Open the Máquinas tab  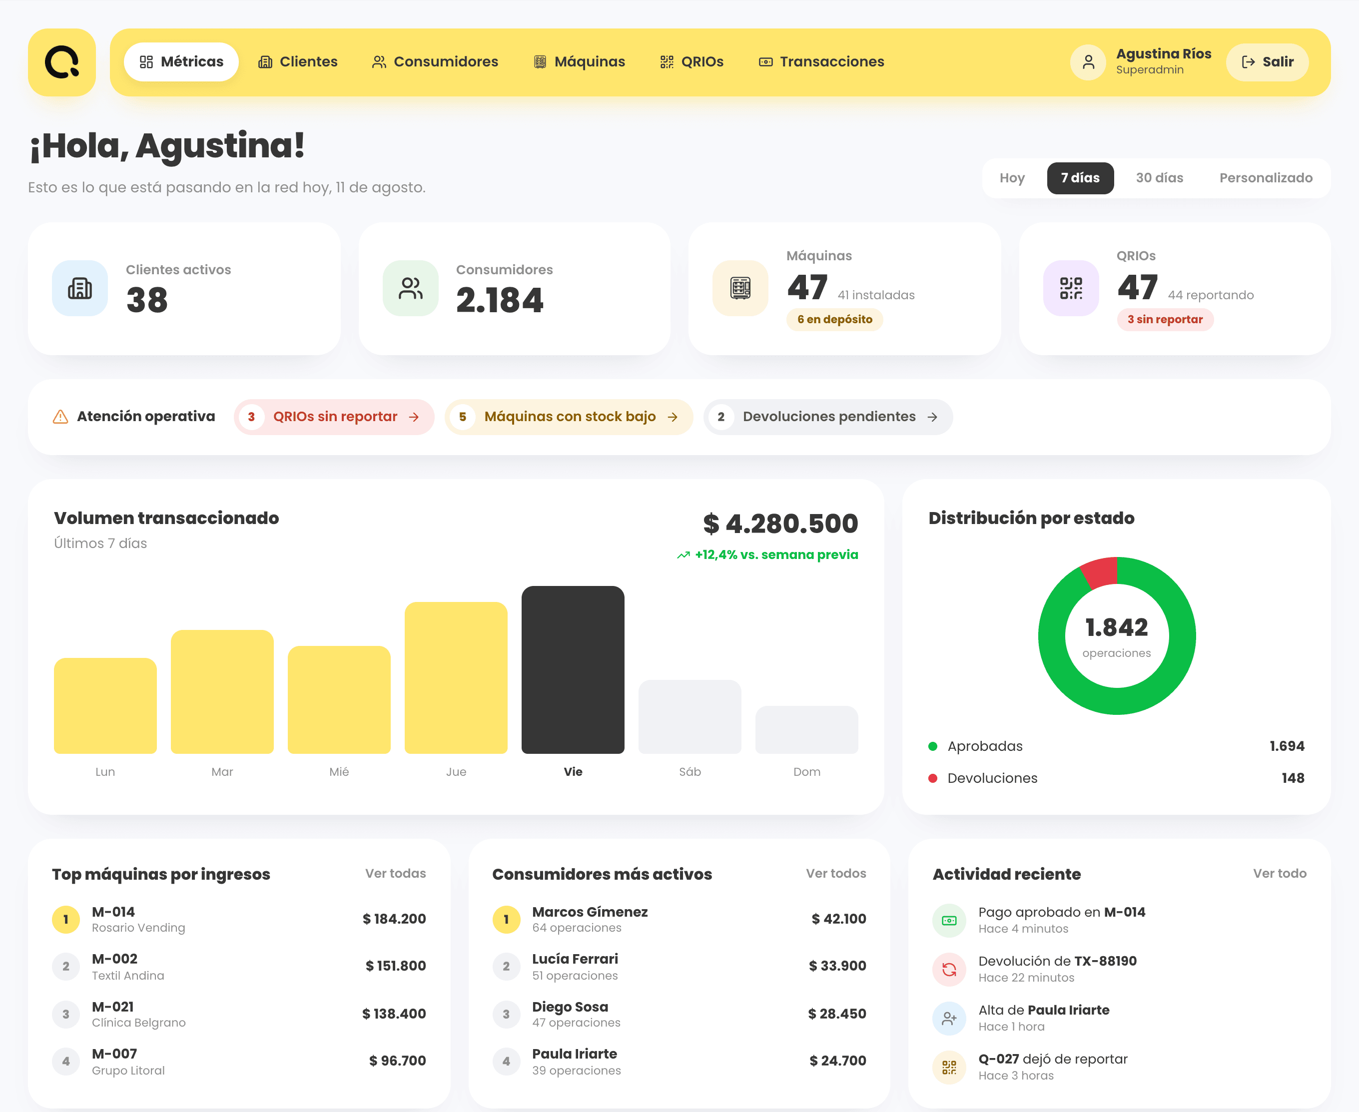tap(579, 62)
